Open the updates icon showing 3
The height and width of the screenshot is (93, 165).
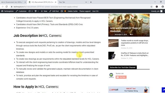point(30,11)
